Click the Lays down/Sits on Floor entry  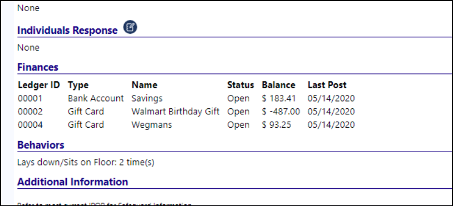point(86,163)
